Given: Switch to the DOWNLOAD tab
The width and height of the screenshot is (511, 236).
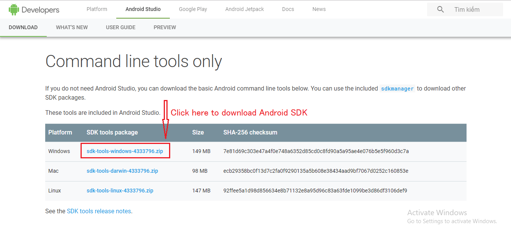Looking at the screenshot, I should [23, 27].
